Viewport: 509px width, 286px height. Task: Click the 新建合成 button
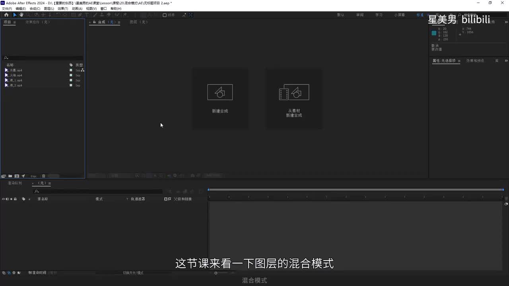tap(220, 99)
